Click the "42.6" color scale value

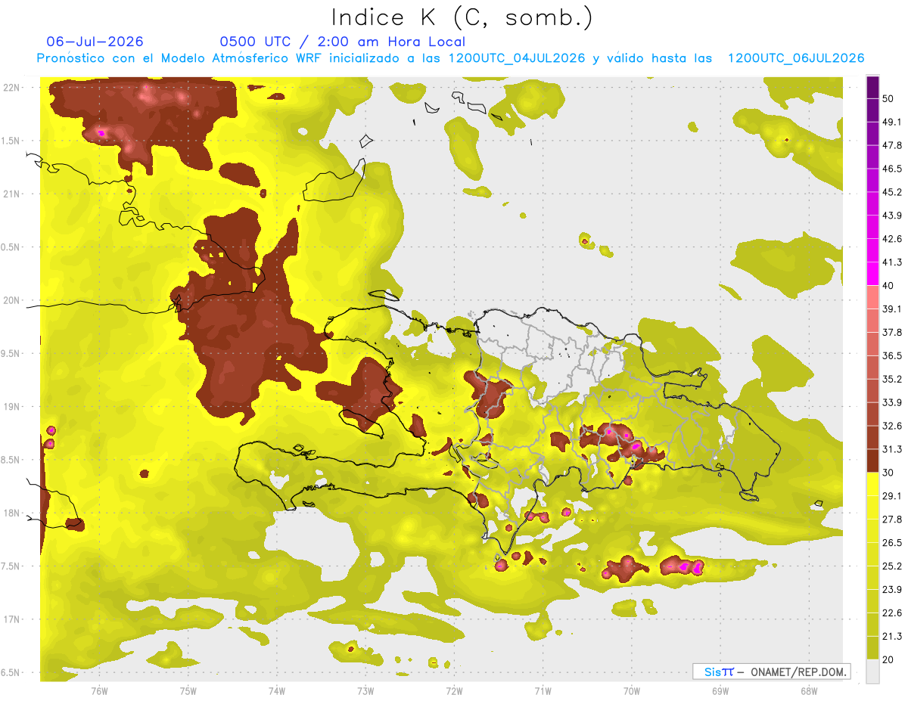click(x=892, y=239)
